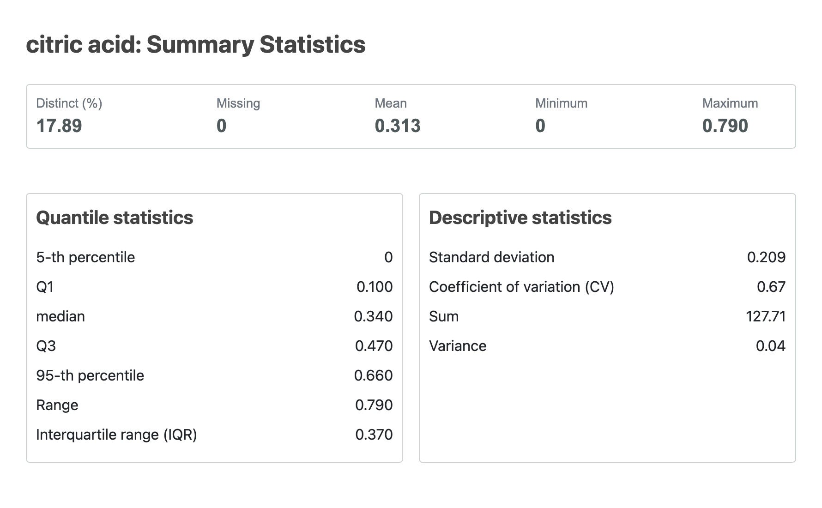Click the Maximum value 0.790
Screen dimensions: 822x508
725,126
